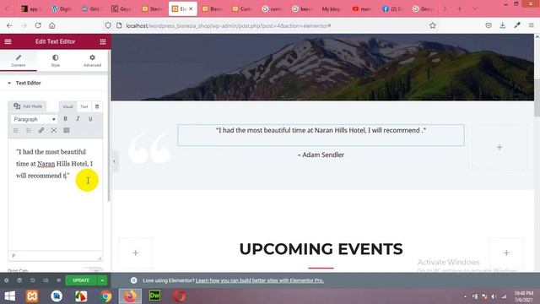Open the browser Downloads panel

point(503,25)
